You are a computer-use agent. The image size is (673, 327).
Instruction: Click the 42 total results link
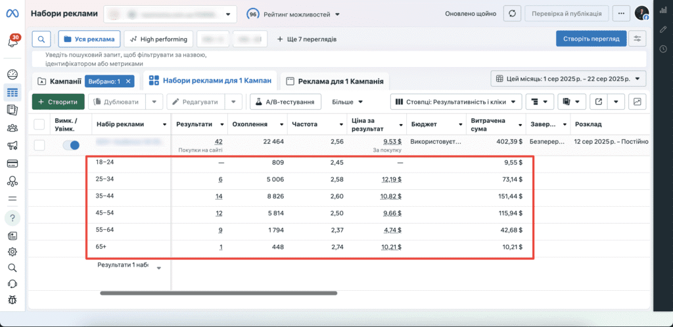[219, 141]
